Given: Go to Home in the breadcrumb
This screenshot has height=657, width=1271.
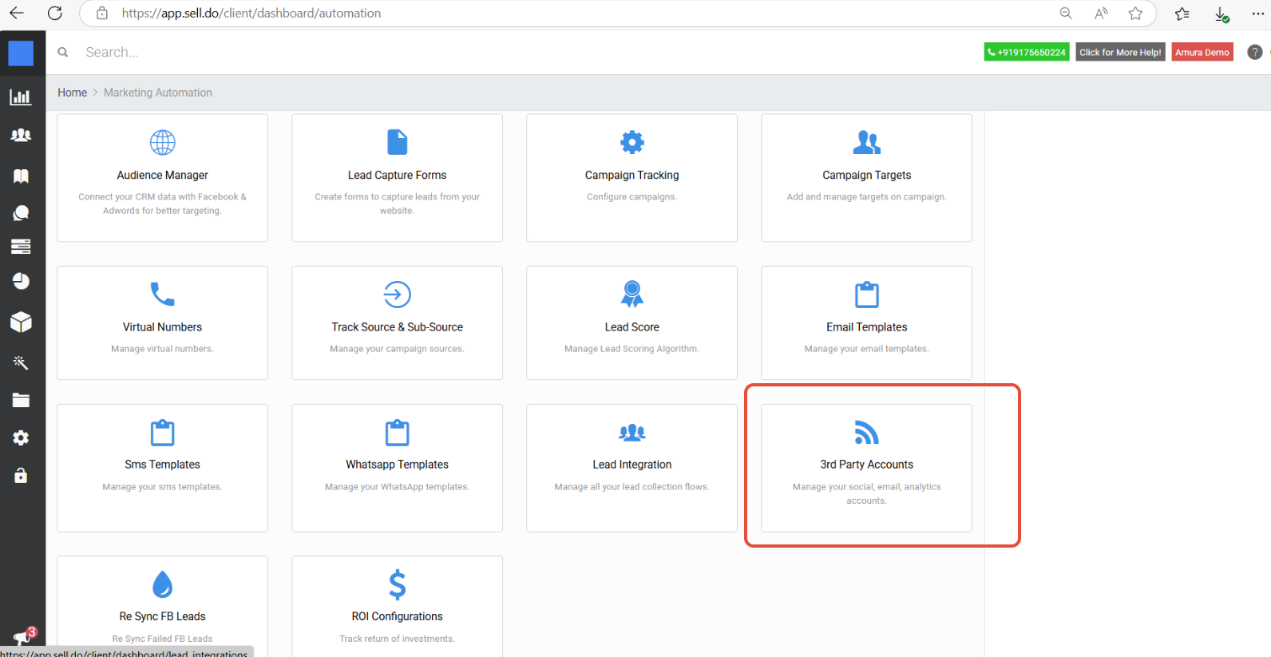Looking at the screenshot, I should coord(72,93).
